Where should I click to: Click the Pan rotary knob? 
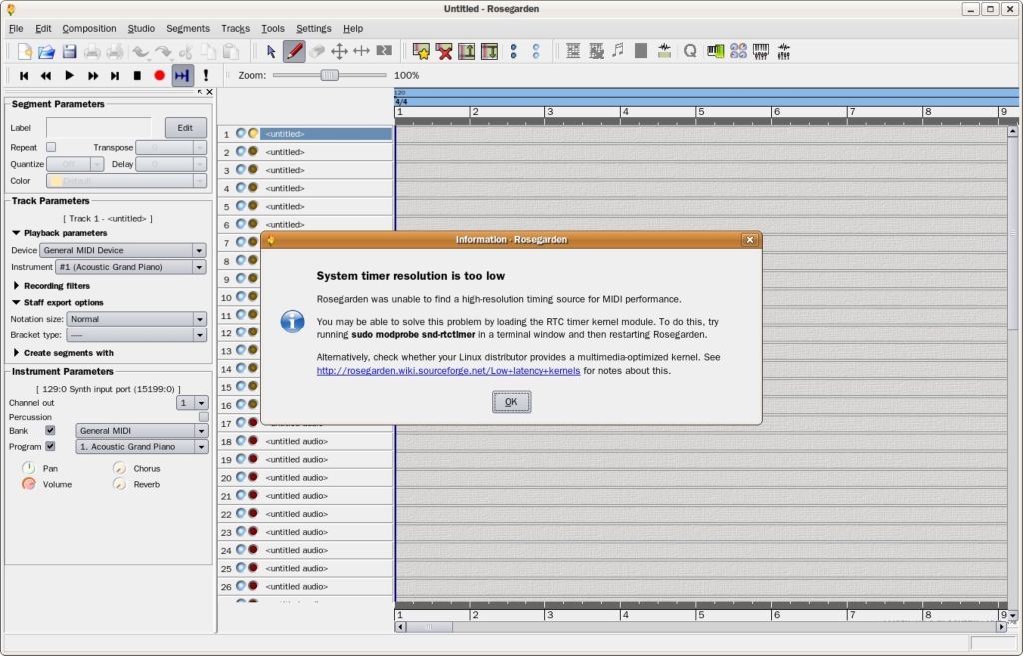coord(29,468)
